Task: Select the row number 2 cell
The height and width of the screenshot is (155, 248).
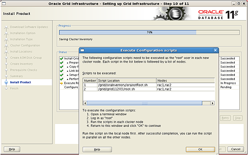Action: (x=90, y=89)
